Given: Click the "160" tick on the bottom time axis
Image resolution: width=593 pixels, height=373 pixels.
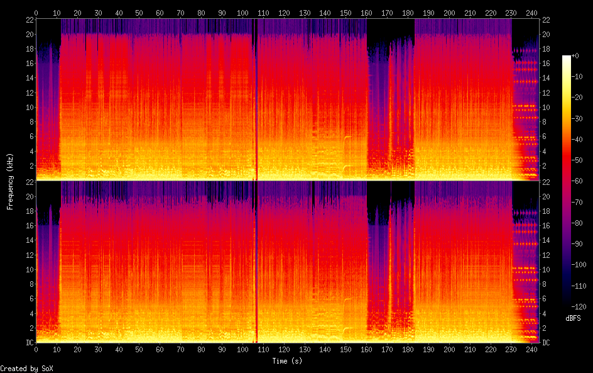Looking at the screenshot, I should (366, 350).
